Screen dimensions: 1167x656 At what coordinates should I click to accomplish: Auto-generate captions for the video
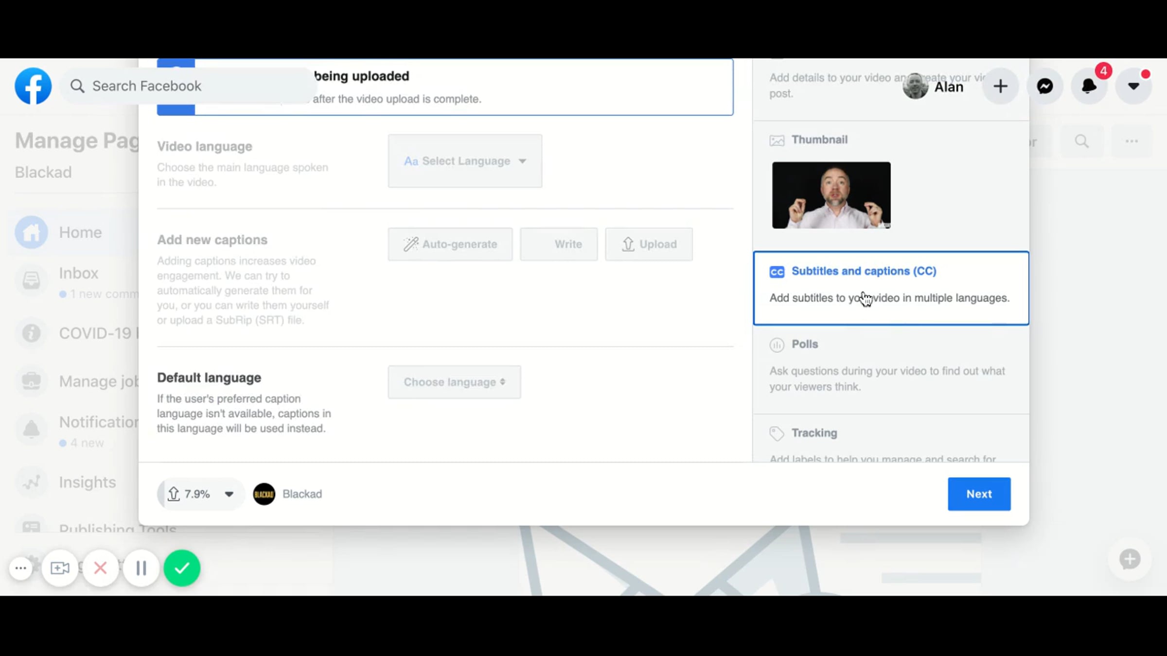tap(450, 244)
